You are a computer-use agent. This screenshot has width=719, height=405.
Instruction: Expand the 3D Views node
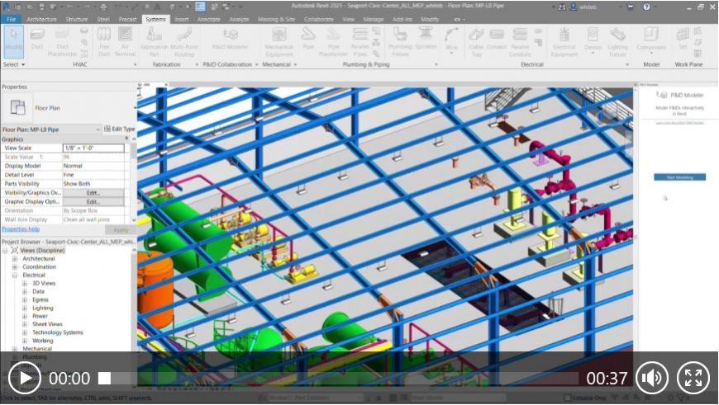click(25, 284)
